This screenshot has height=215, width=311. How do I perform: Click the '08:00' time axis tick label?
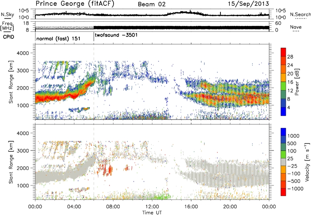pyautogui.click(x=113, y=207)
